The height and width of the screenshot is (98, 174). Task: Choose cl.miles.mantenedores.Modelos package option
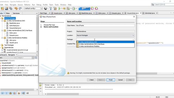point(105,46)
